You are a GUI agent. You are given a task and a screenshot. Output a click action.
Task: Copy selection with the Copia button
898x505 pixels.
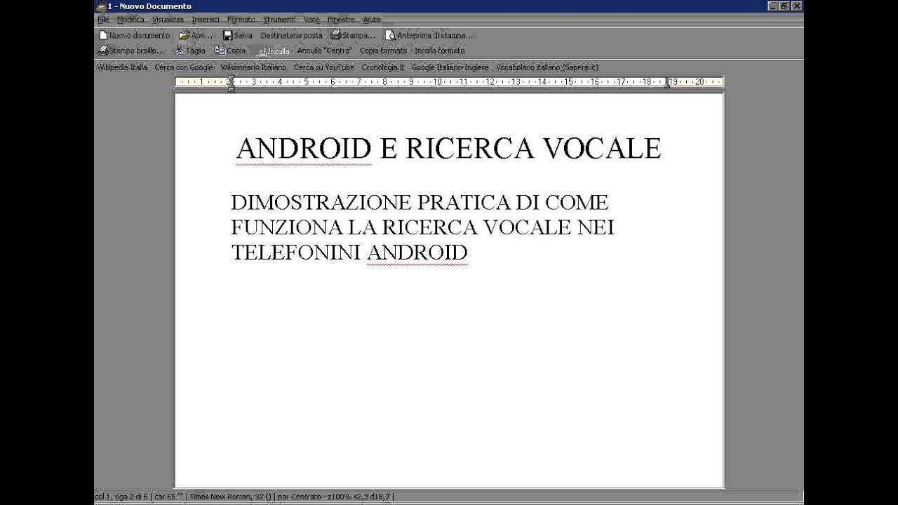coord(231,50)
